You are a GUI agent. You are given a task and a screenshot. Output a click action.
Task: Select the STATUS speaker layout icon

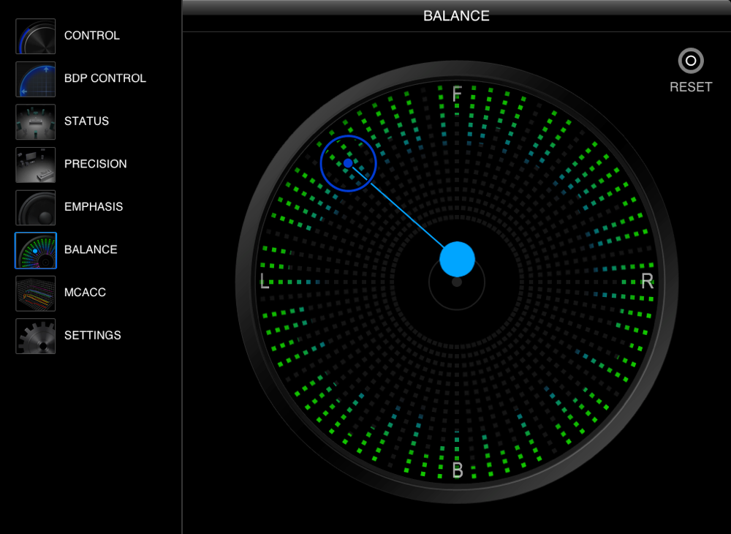(x=35, y=121)
